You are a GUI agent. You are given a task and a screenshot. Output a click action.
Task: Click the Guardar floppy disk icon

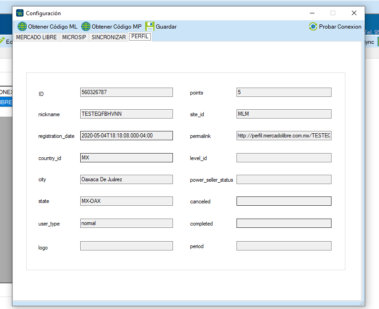150,26
